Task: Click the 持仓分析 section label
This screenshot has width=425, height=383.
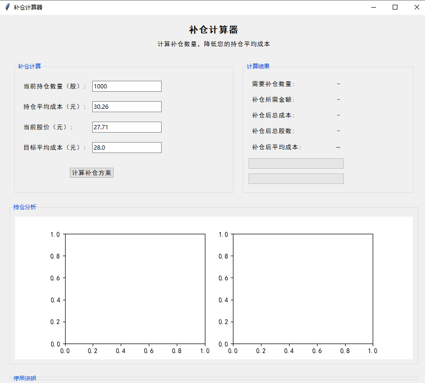Action: pyautogui.click(x=24, y=206)
